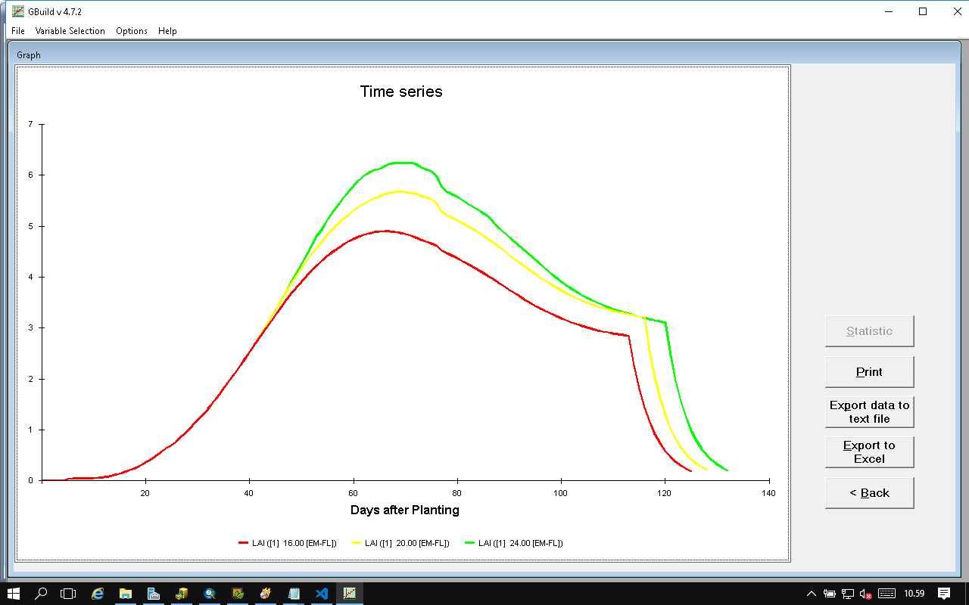Open the Options menu
The width and height of the screenshot is (969, 605).
132,31
